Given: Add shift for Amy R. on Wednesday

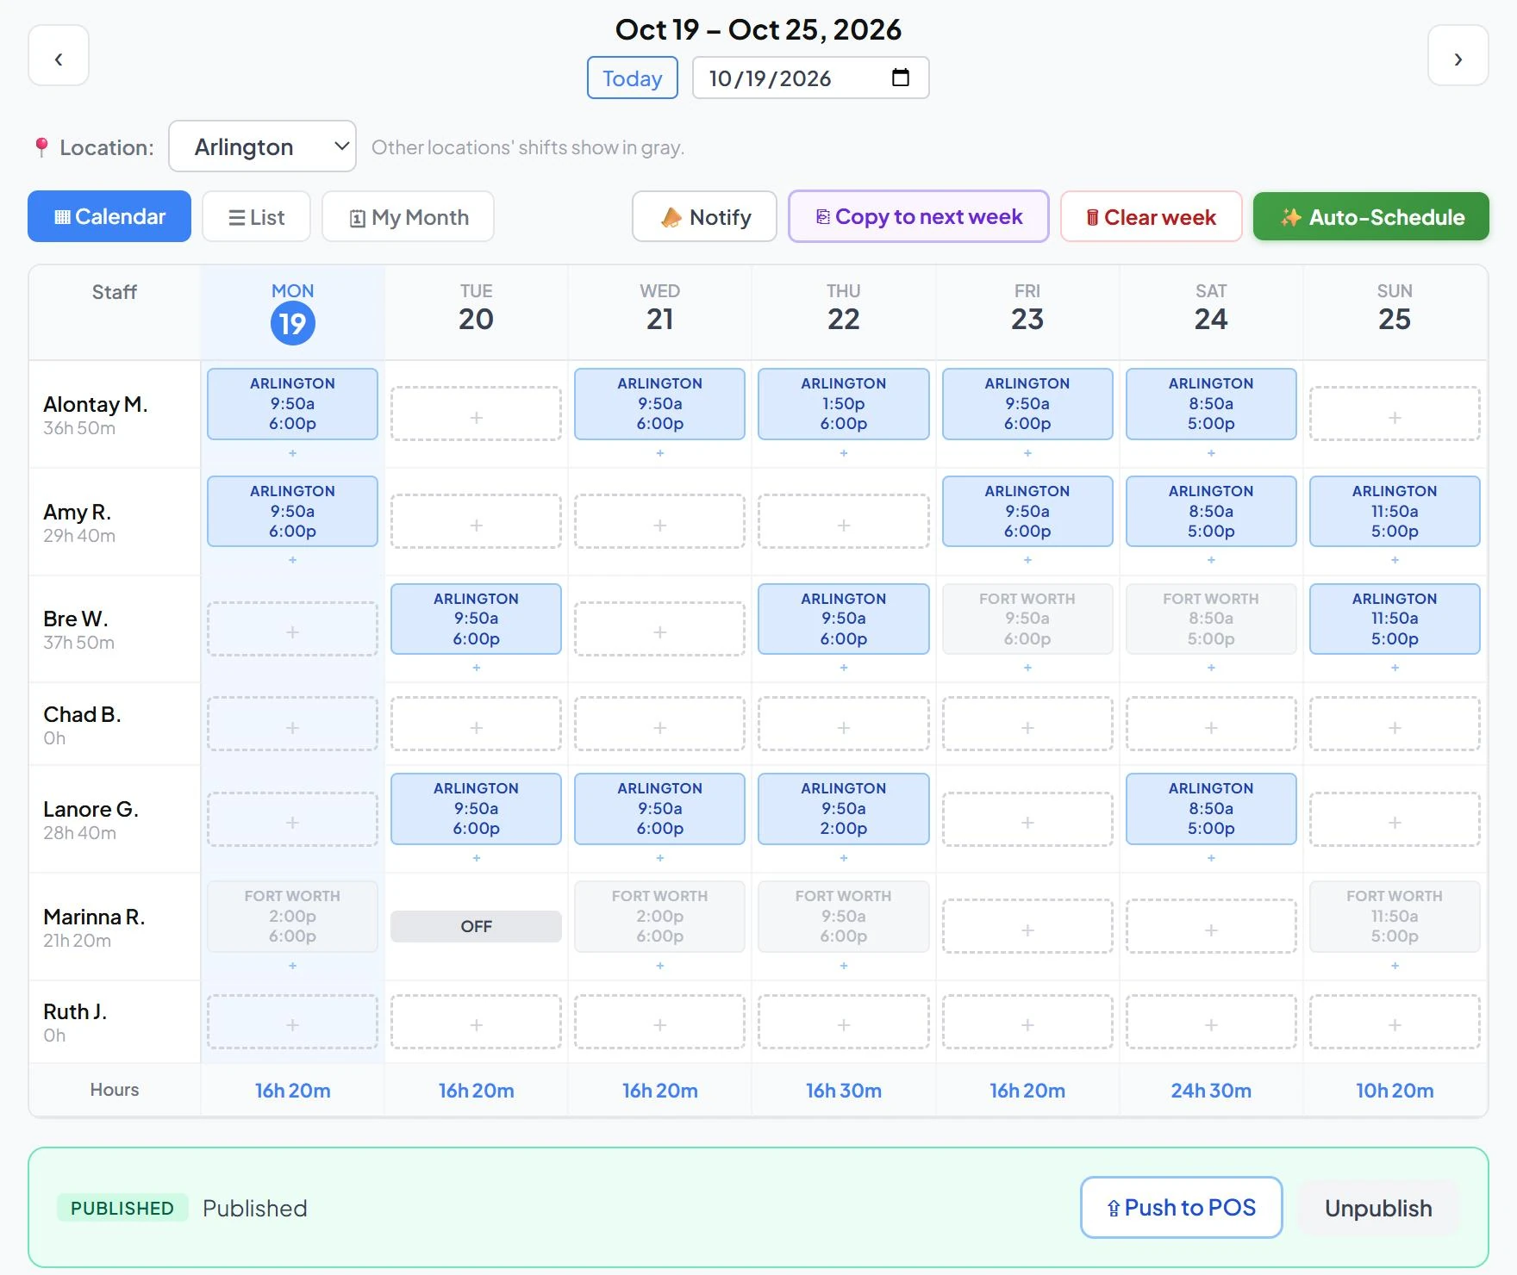Looking at the screenshot, I should point(659,521).
